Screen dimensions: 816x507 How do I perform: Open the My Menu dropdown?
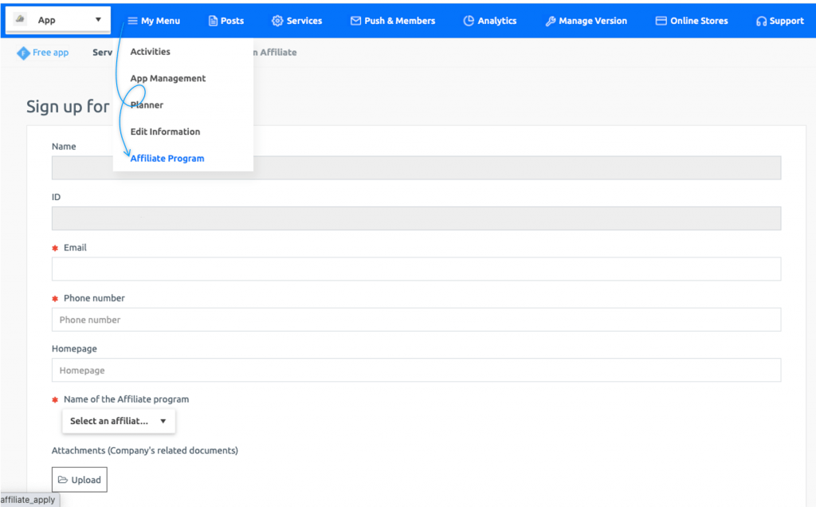coord(154,21)
